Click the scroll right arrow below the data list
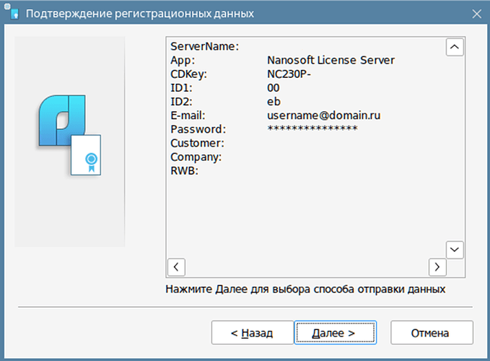Screen dimensions: 490x361 coord(437,267)
